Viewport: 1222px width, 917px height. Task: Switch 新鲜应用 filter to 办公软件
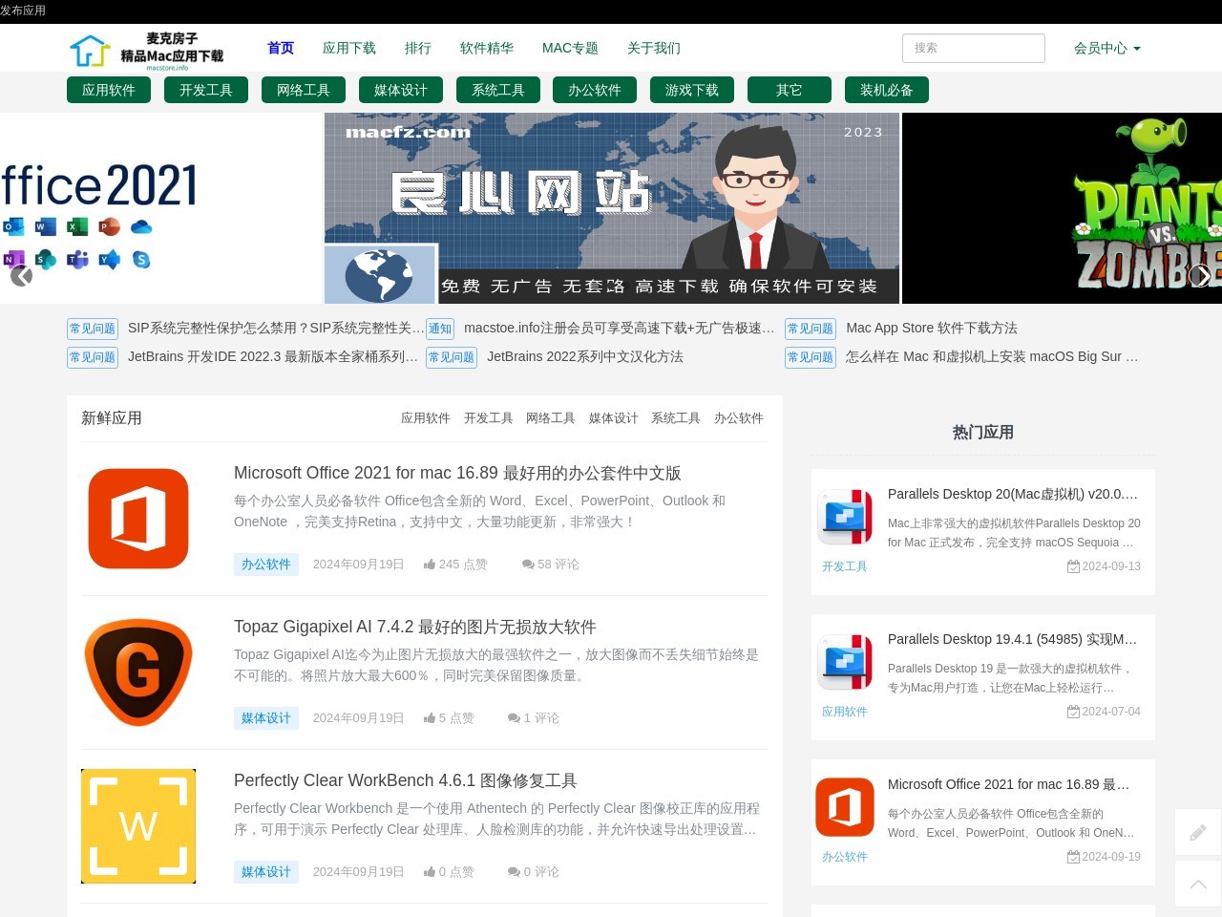(739, 418)
